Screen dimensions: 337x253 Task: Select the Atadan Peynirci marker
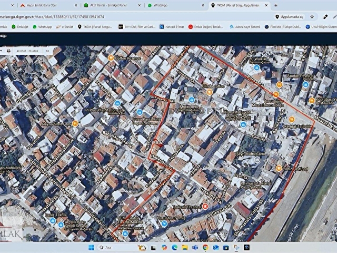point(305,84)
